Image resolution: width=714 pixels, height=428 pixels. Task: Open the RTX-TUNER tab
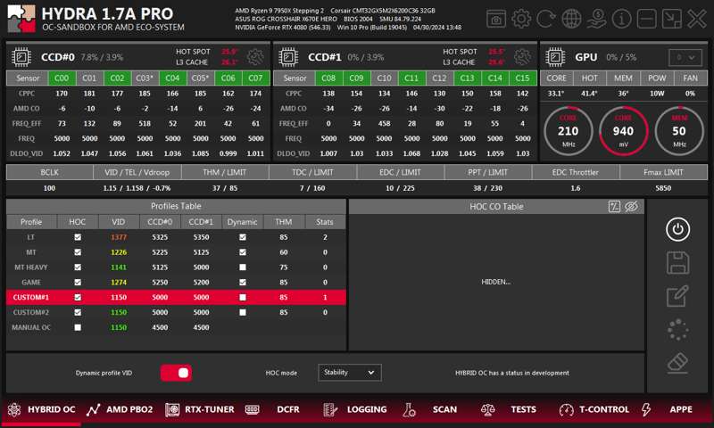coord(201,409)
